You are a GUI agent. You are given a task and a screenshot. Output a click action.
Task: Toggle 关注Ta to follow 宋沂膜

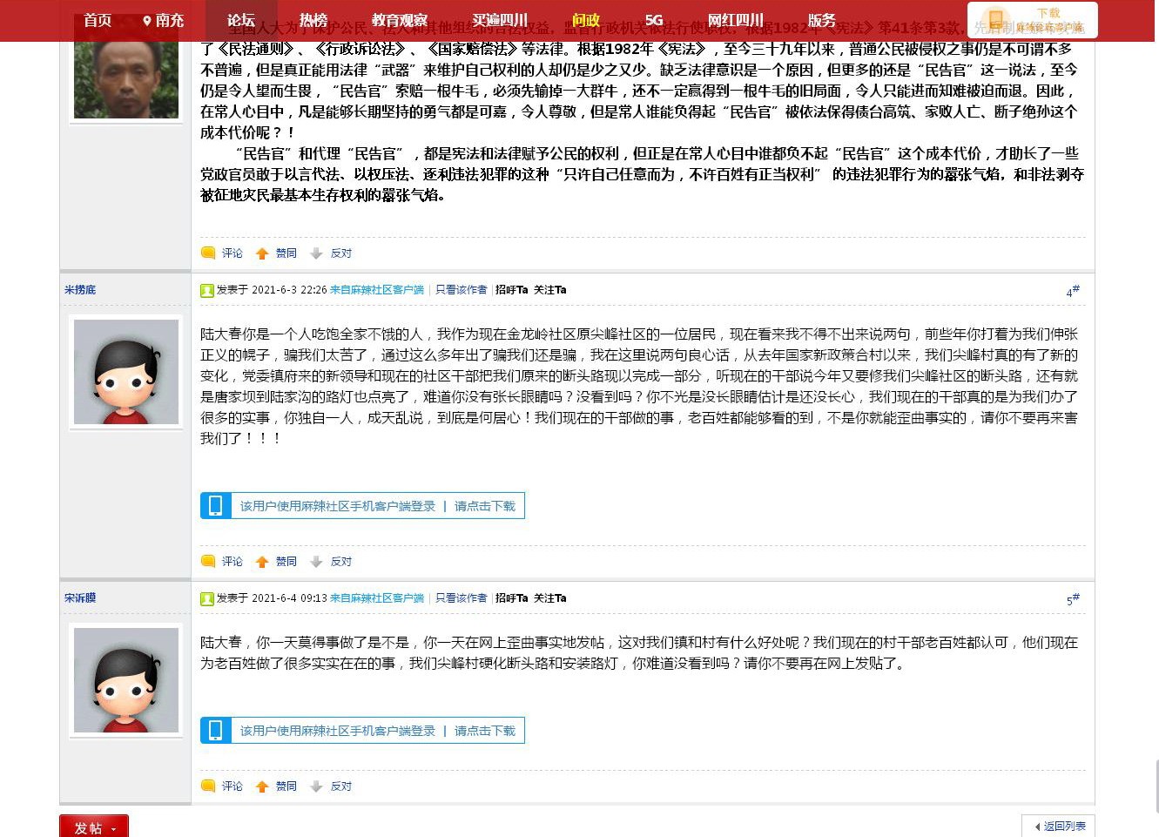[x=549, y=598]
